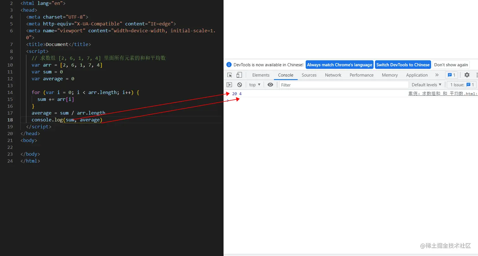Click the opening "<head>" tag line
This screenshot has height=256, width=478.
pyautogui.click(x=28, y=10)
